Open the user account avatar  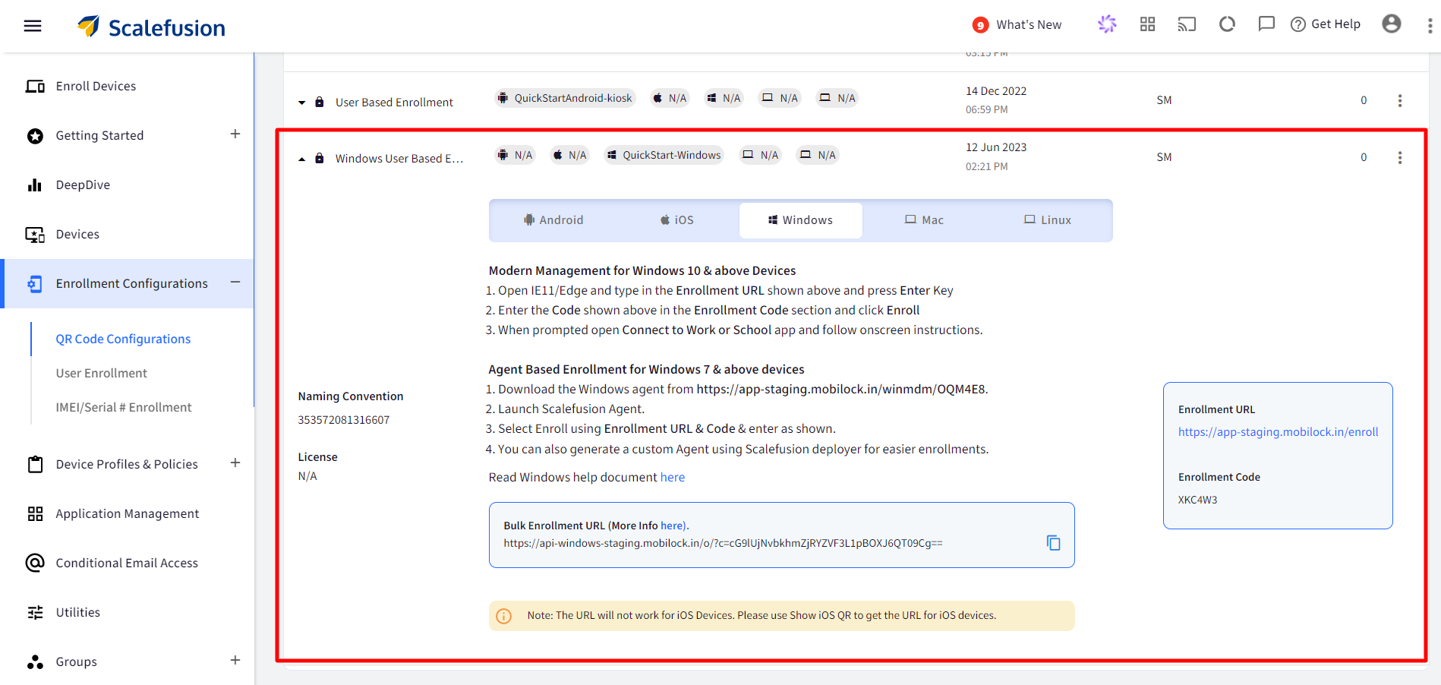pos(1392,24)
